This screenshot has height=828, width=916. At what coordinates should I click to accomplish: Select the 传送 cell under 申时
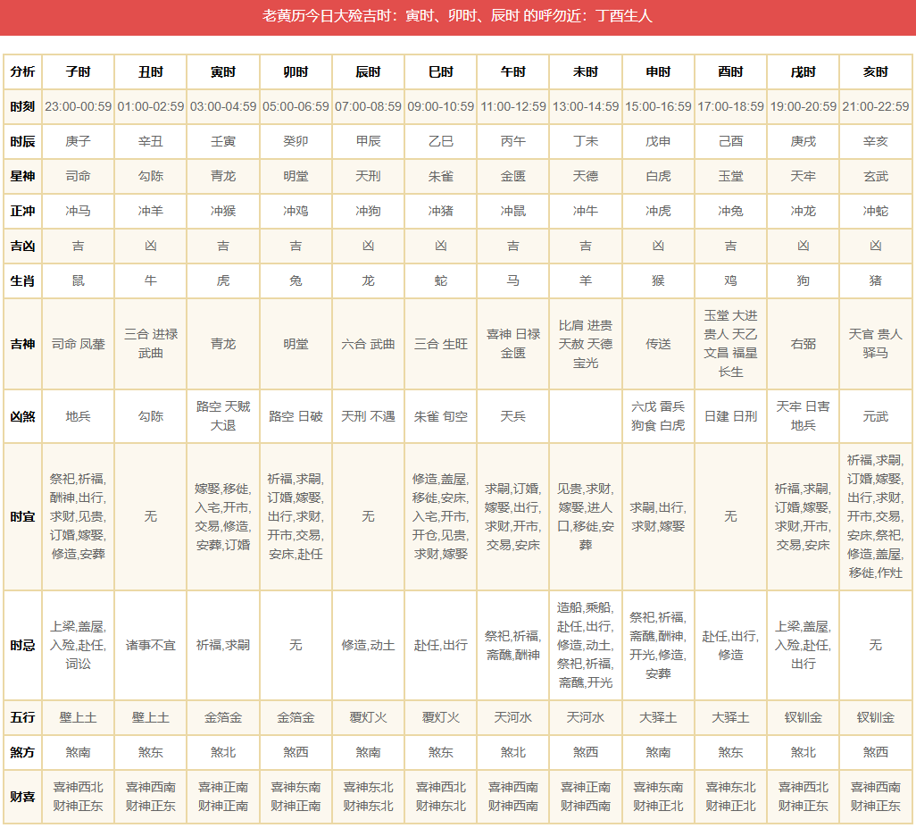click(x=658, y=344)
